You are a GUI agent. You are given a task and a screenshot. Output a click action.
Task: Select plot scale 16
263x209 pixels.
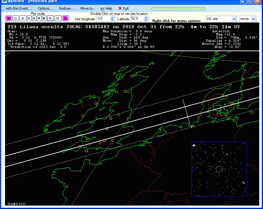pyautogui.click(x=50, y=18)
